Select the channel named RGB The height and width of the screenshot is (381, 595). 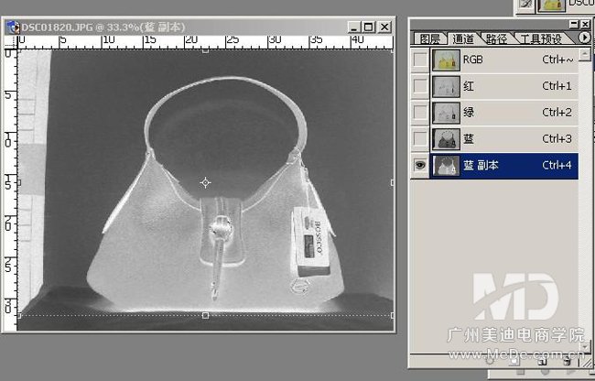pyautogui.click(x=472, y=60)
